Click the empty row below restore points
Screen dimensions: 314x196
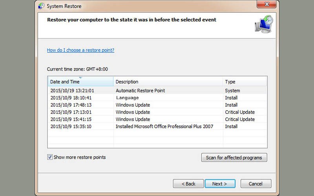pyautogui.click(x=157, y=134)
